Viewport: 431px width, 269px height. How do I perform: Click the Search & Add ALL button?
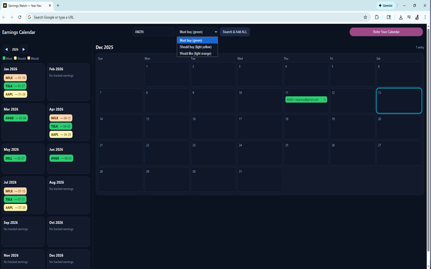pos(235,32)
